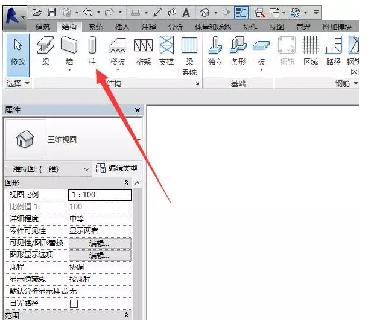Expand the Wall (墙) dropdown arrow
The height and width of the screenshot is (322, 371).
tap(69, 70)
